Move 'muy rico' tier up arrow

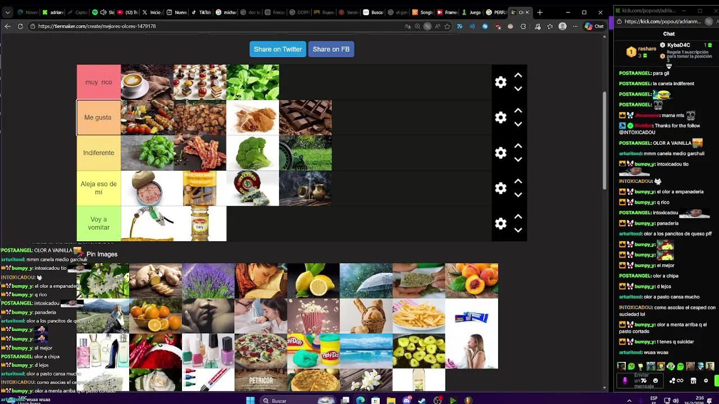[x=518, y=75]
